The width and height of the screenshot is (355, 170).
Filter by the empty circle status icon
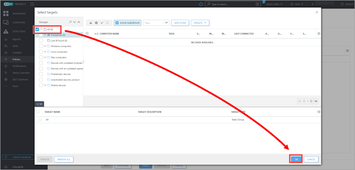click(107, 23)
